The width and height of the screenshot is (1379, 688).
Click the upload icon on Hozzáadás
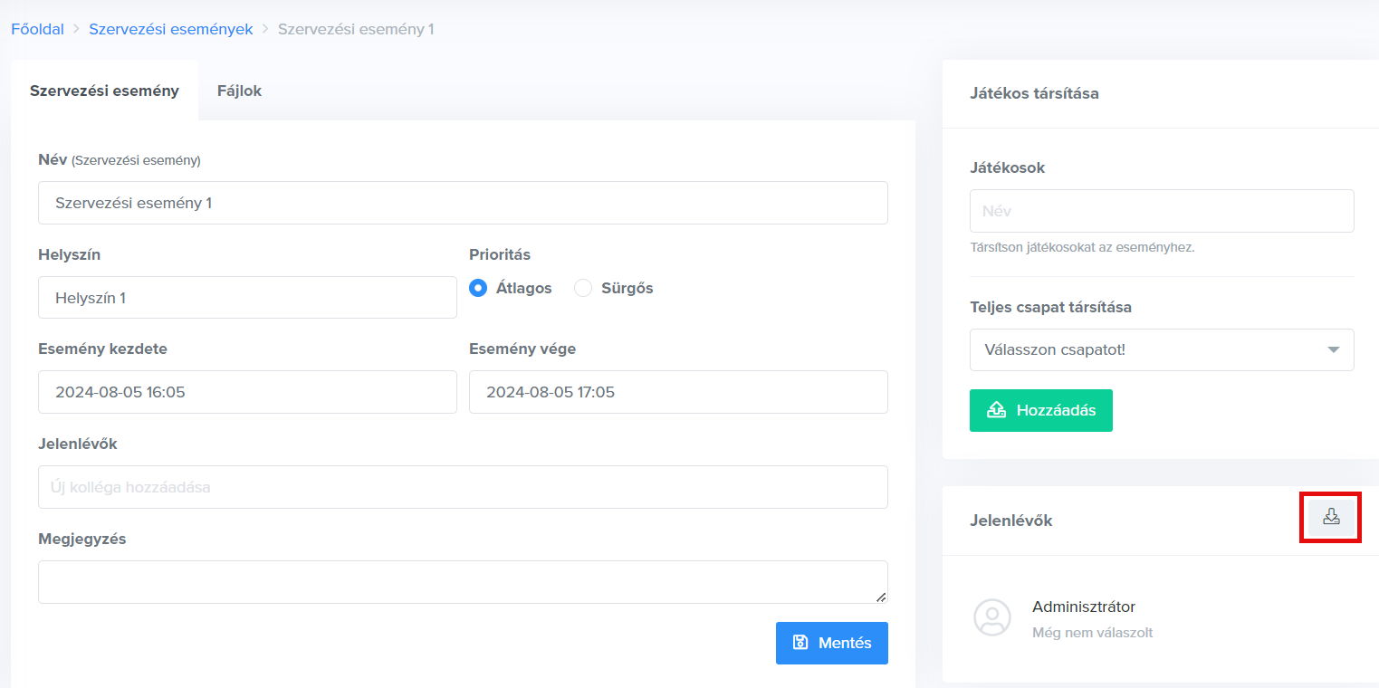pos(996,410)
